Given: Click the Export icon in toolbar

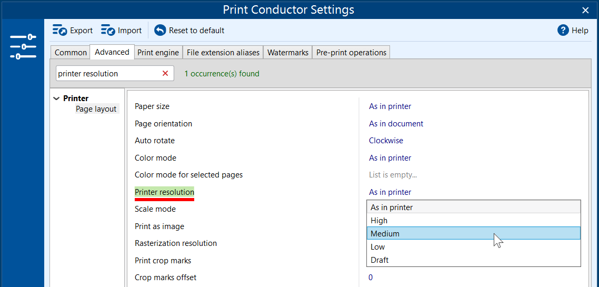Looking at the screenshot, I should coord(59,31).
